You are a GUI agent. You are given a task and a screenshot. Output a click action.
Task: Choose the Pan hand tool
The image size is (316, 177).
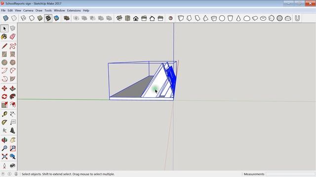pyautogui.click(x=12, y=140)
